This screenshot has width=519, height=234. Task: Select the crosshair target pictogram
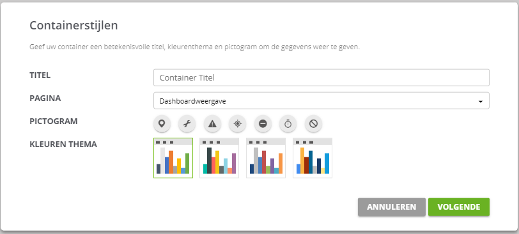(x=237, y=124)
